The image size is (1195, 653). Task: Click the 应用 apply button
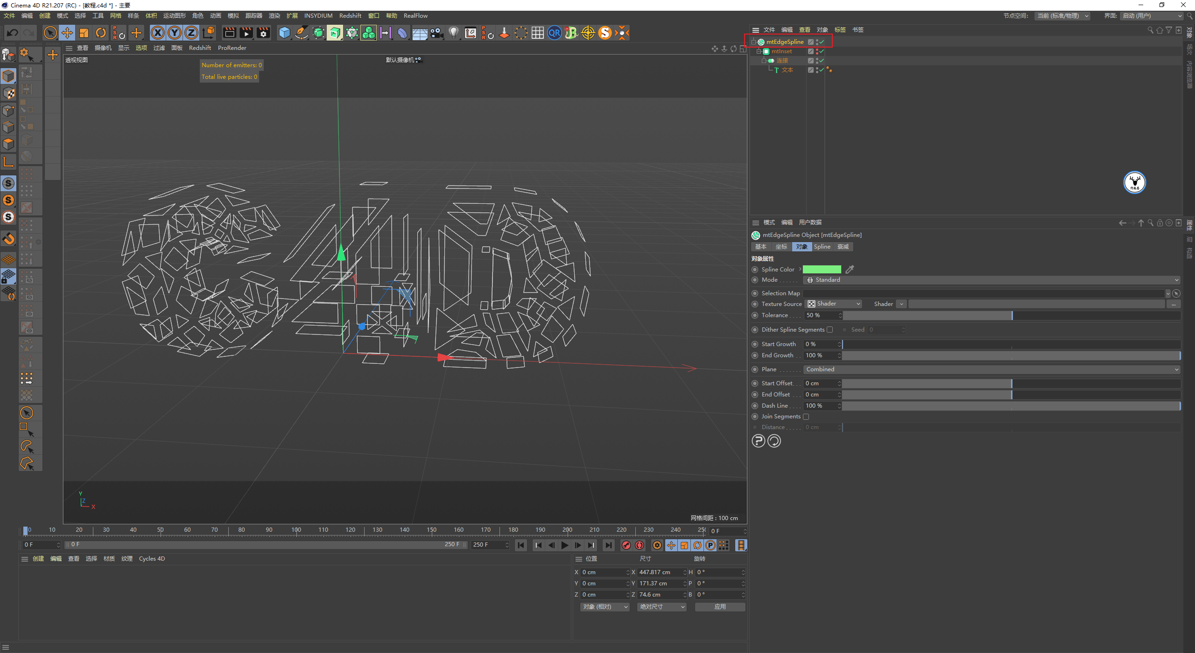[720, 607]
